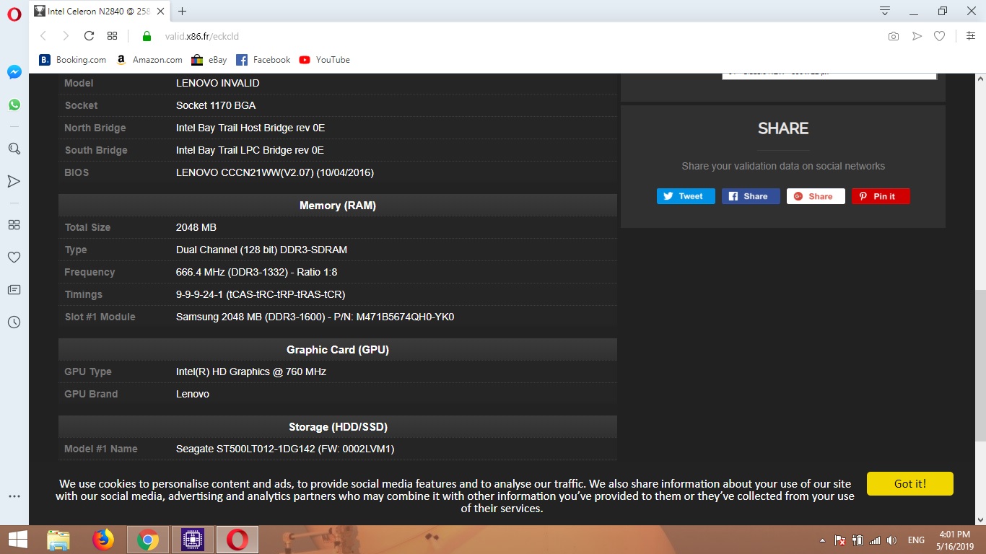Open Google Chrome from the taskbar
The width and height of the screenshot is (986, 554).
click(148, 540)
